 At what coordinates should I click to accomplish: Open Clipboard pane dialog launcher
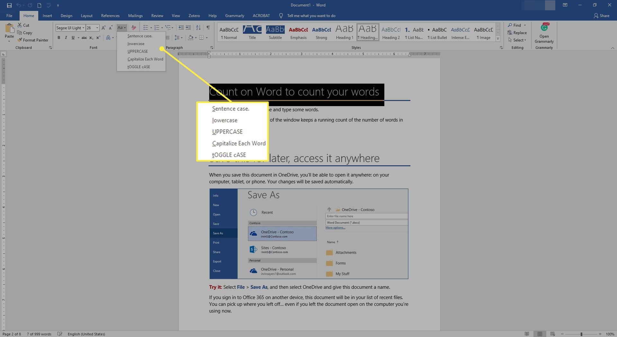50,48
